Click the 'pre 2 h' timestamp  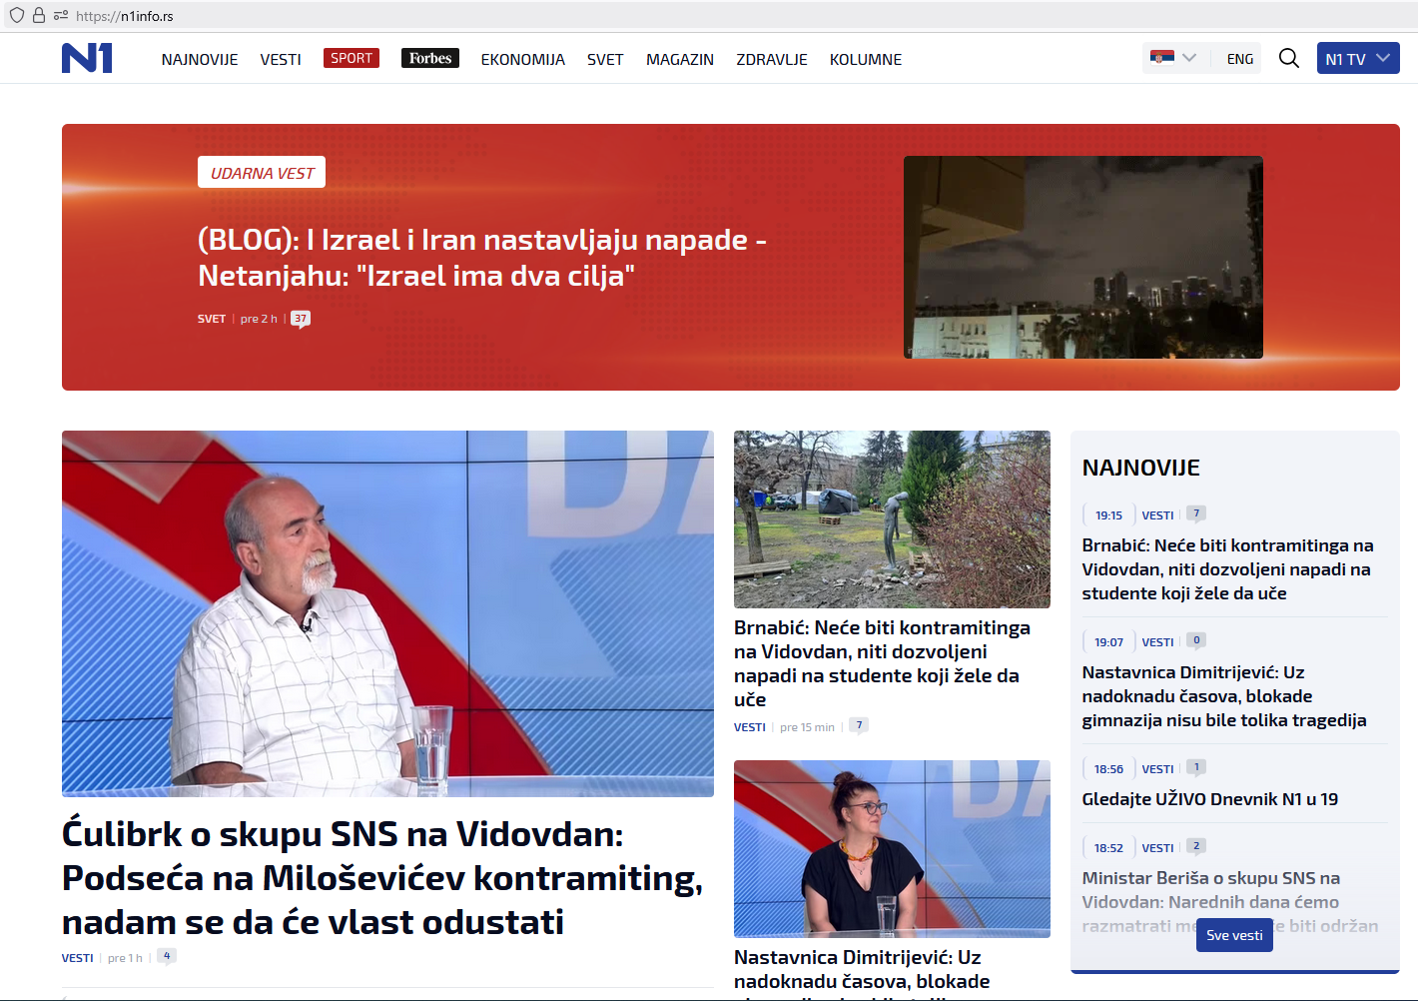point(259,319)
